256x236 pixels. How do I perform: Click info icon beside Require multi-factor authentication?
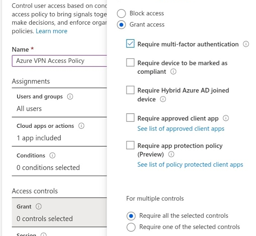[x=246, y=44]
